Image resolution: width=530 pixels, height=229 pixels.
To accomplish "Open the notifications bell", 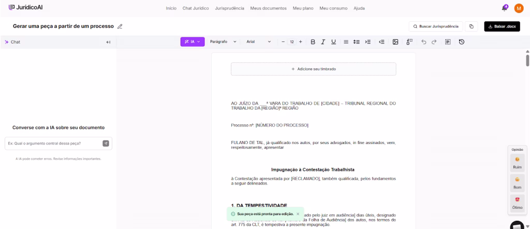I will (505, 8).
